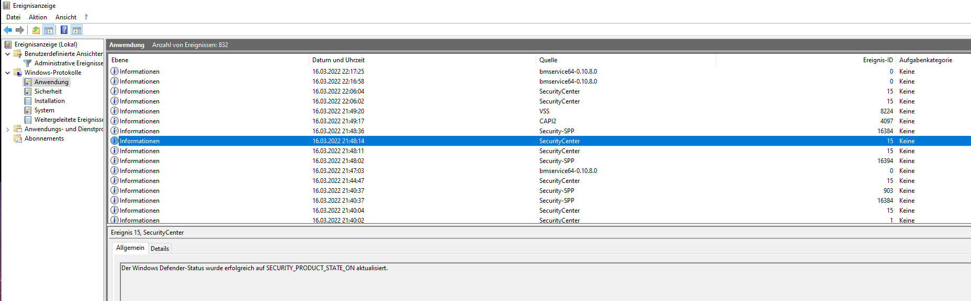Select Administrative Ereignisse view
The height and width of the screenshot is (301, 971).
(x=69, y=63)
